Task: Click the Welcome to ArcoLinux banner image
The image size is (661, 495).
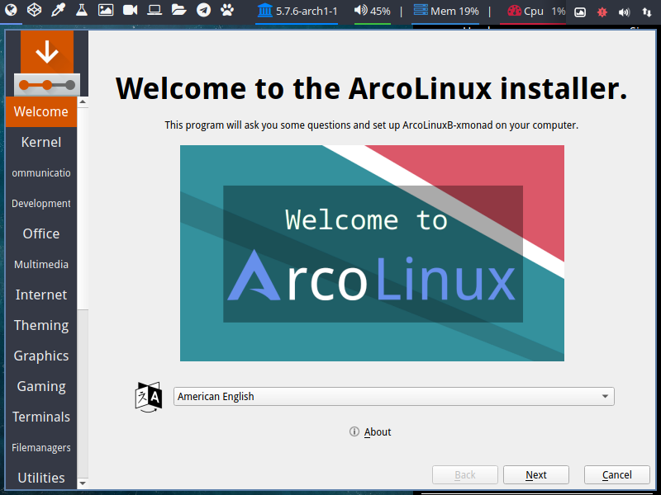Action: [x=372, y=253]
